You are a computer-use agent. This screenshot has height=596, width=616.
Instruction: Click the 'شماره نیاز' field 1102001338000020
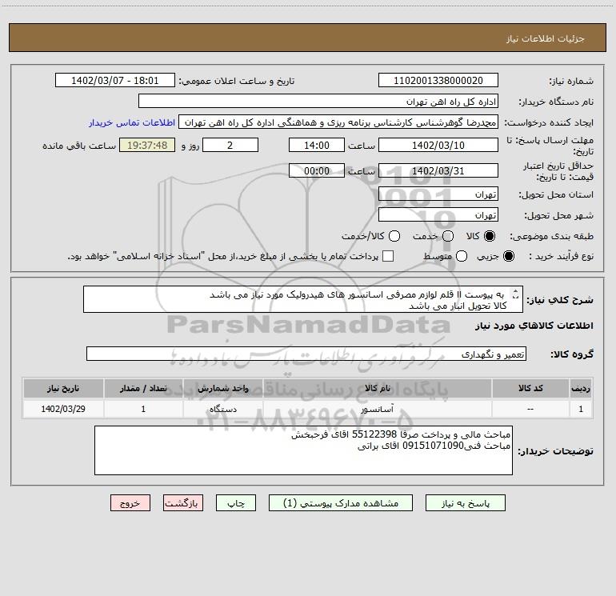pos(438,80)
